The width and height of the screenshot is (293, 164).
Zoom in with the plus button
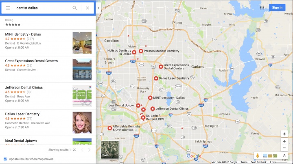click(284, 141)
